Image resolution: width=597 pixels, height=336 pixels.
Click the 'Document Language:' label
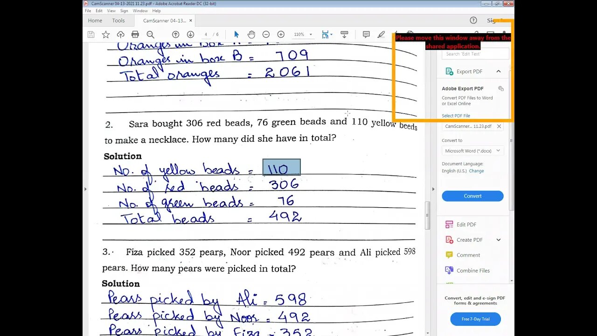point(463,164)
